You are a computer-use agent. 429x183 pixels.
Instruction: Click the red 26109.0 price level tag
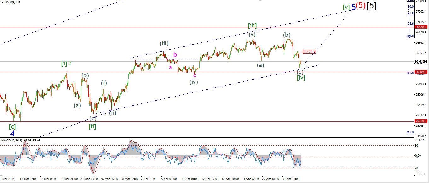coord(421,72)
